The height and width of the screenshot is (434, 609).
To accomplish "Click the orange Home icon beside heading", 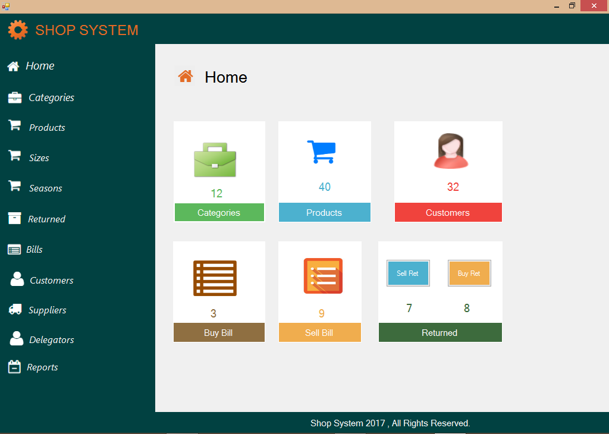I will click(x=186, y=76).
